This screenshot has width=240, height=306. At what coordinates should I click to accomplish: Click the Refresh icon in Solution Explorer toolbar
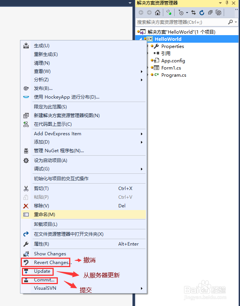(202, 13)
